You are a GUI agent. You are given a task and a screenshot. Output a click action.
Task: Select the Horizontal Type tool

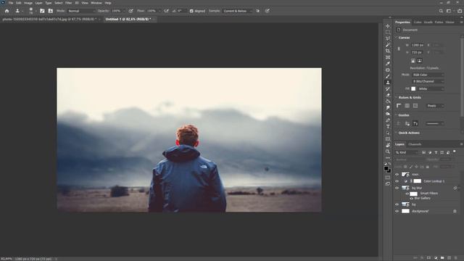point(388,127)
